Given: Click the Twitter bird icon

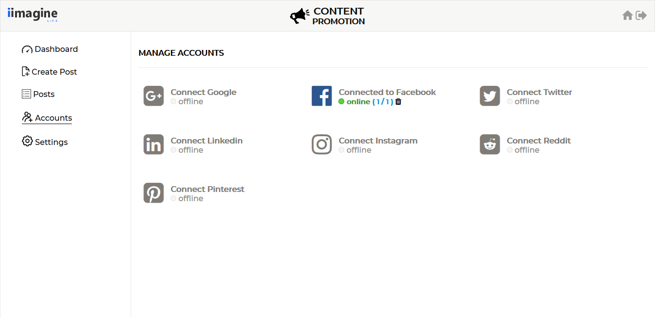Looking at the screenshot, I should pyautogui.click(x=489, y=96).
